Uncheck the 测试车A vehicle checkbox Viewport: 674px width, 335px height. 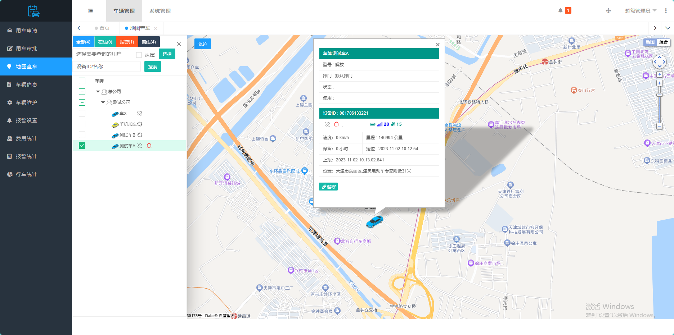coord(82,146)
